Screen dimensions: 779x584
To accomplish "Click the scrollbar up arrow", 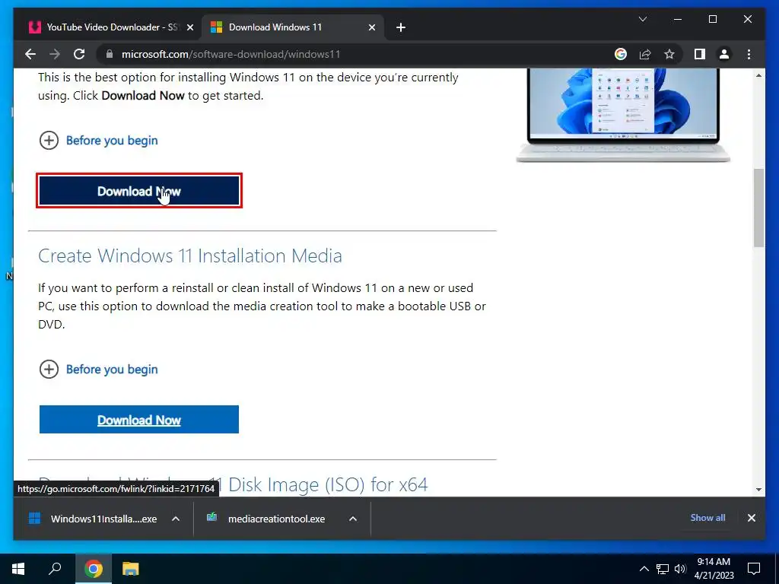I will [758, 75].
